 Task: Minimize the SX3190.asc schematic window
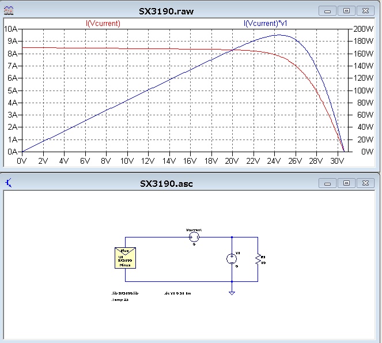tap(327, 183)
